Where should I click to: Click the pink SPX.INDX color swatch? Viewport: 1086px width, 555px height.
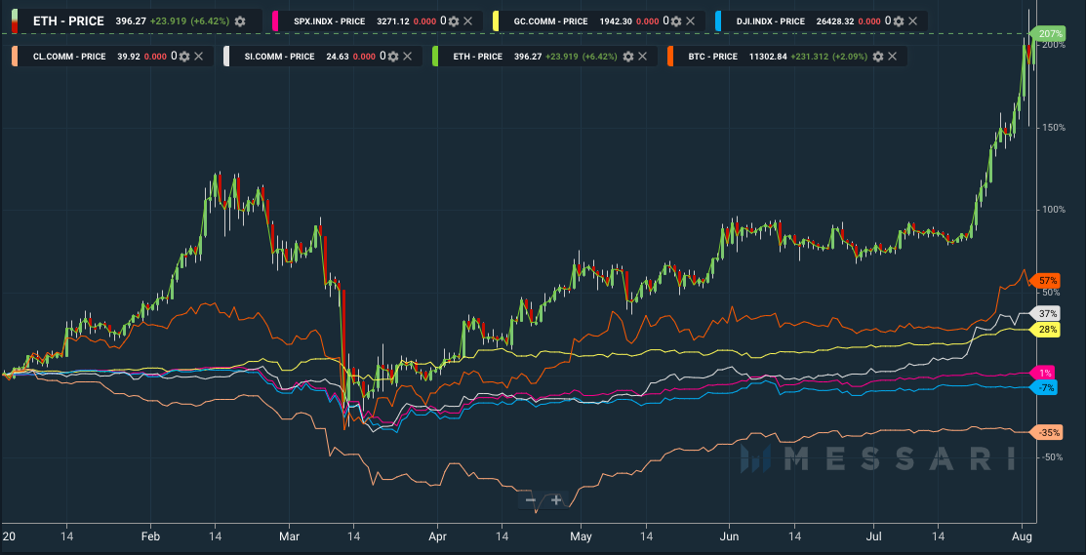pyautogui.click(x=275, y=20)
